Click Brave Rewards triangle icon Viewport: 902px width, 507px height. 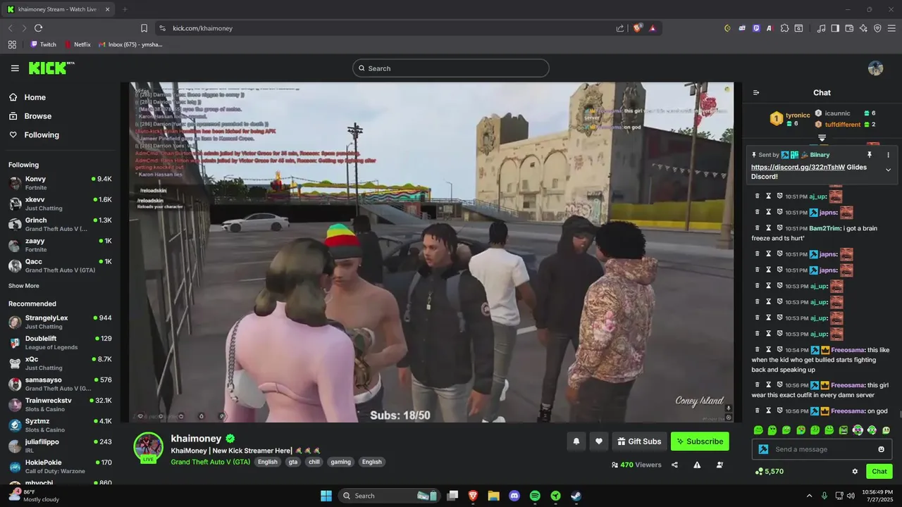point(653,28)
